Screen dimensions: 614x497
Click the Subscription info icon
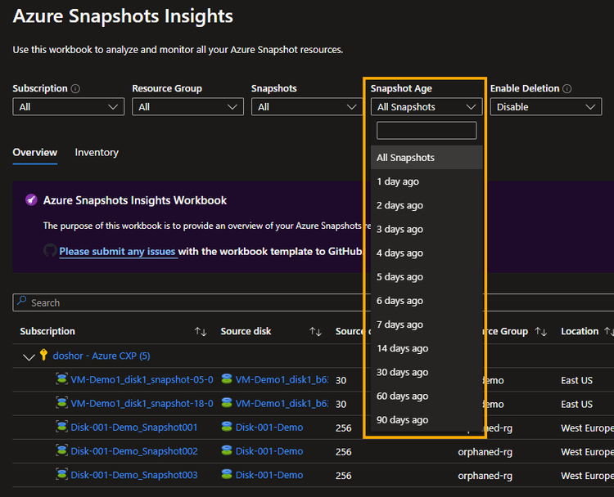[75, 88]
